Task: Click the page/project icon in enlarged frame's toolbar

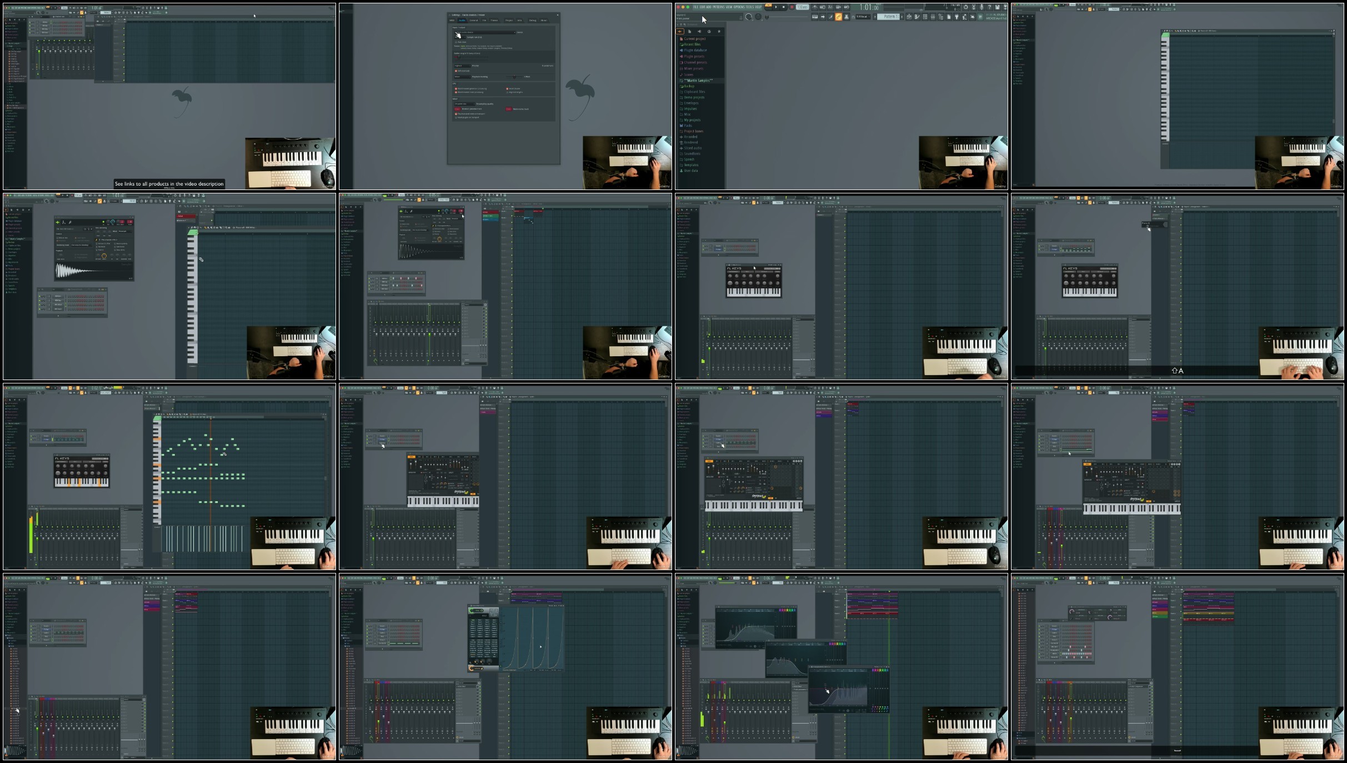Action: coord(949,17)
